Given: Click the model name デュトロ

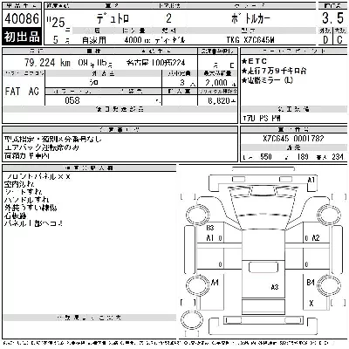Looking at the screenshot, I should tap(113, 19).
